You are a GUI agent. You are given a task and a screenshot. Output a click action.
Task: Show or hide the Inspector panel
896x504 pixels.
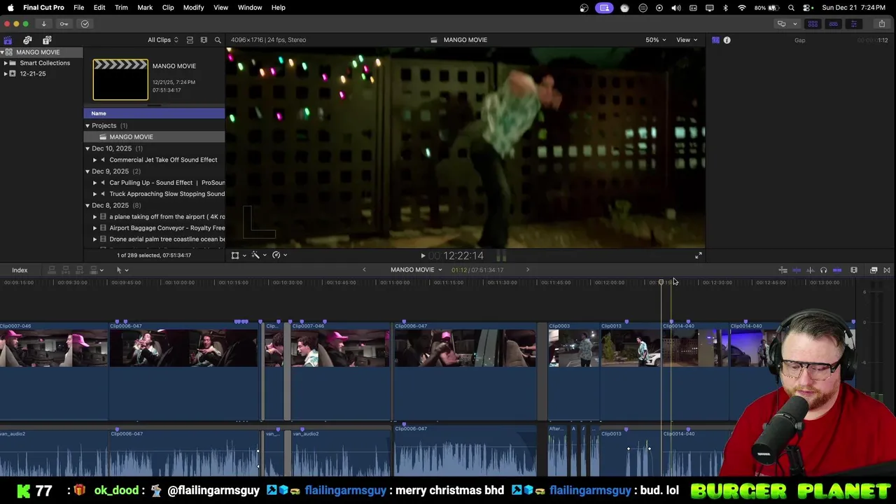point(853,24)
